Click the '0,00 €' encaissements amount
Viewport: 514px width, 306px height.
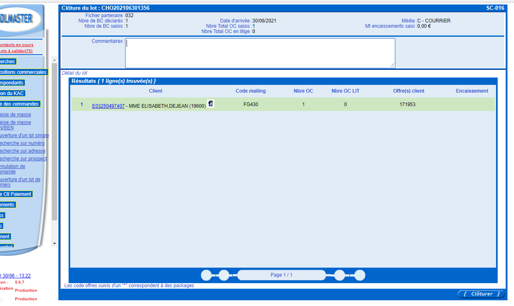pyautogui.click(x=424, y=26)
